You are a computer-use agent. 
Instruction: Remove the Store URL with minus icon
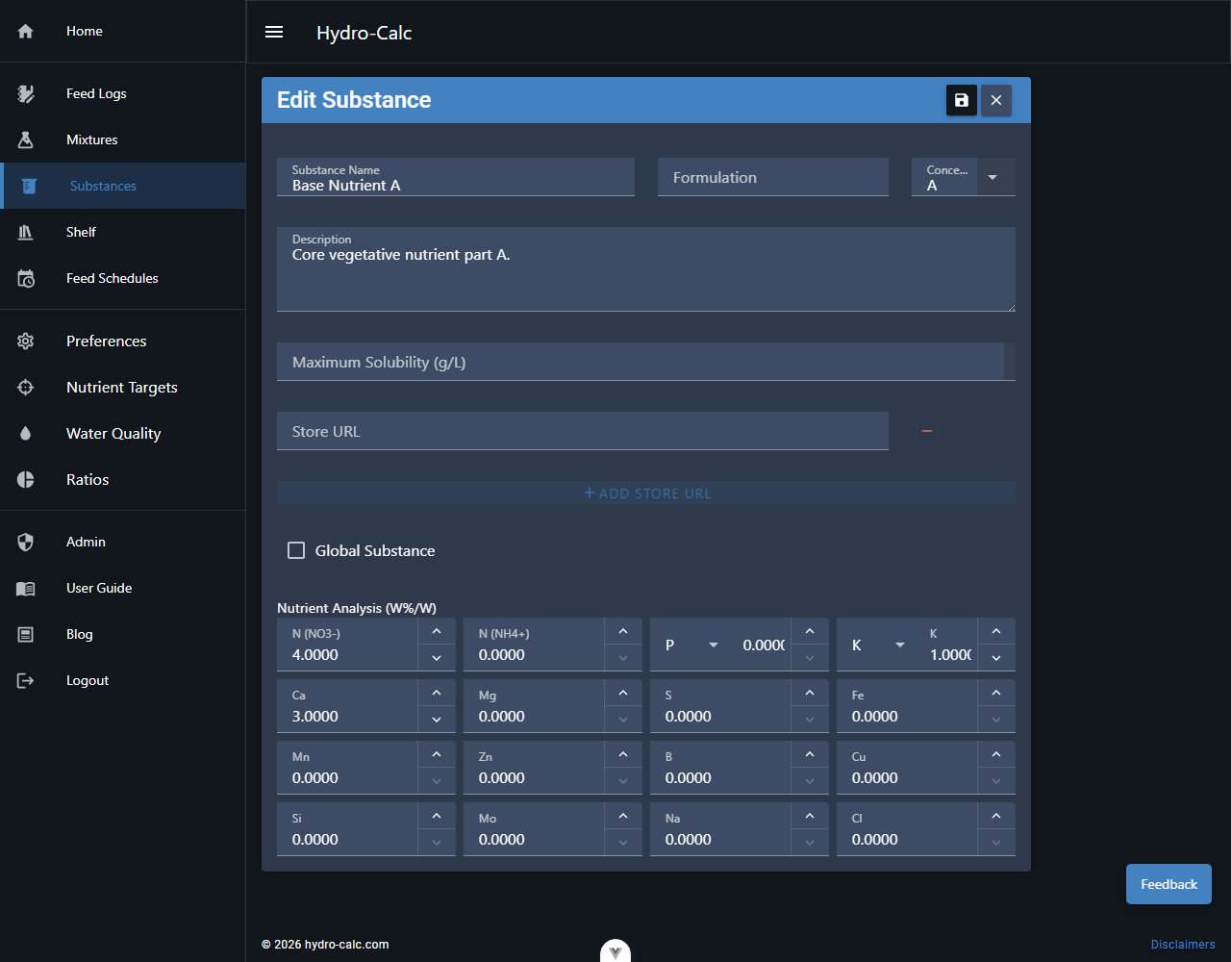click(x=927, y=431)
